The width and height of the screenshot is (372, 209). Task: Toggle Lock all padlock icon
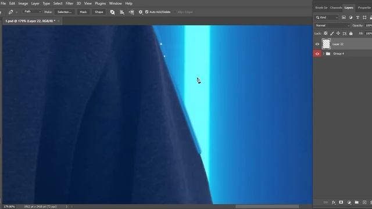tap(351, 34)
